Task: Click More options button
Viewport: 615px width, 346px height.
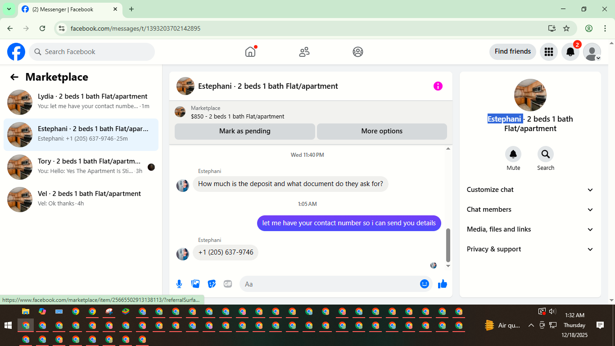Action: [x=382, y=131]
